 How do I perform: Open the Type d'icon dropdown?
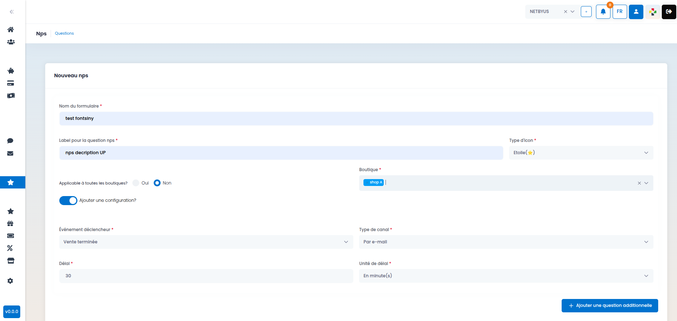coord(581,153)
